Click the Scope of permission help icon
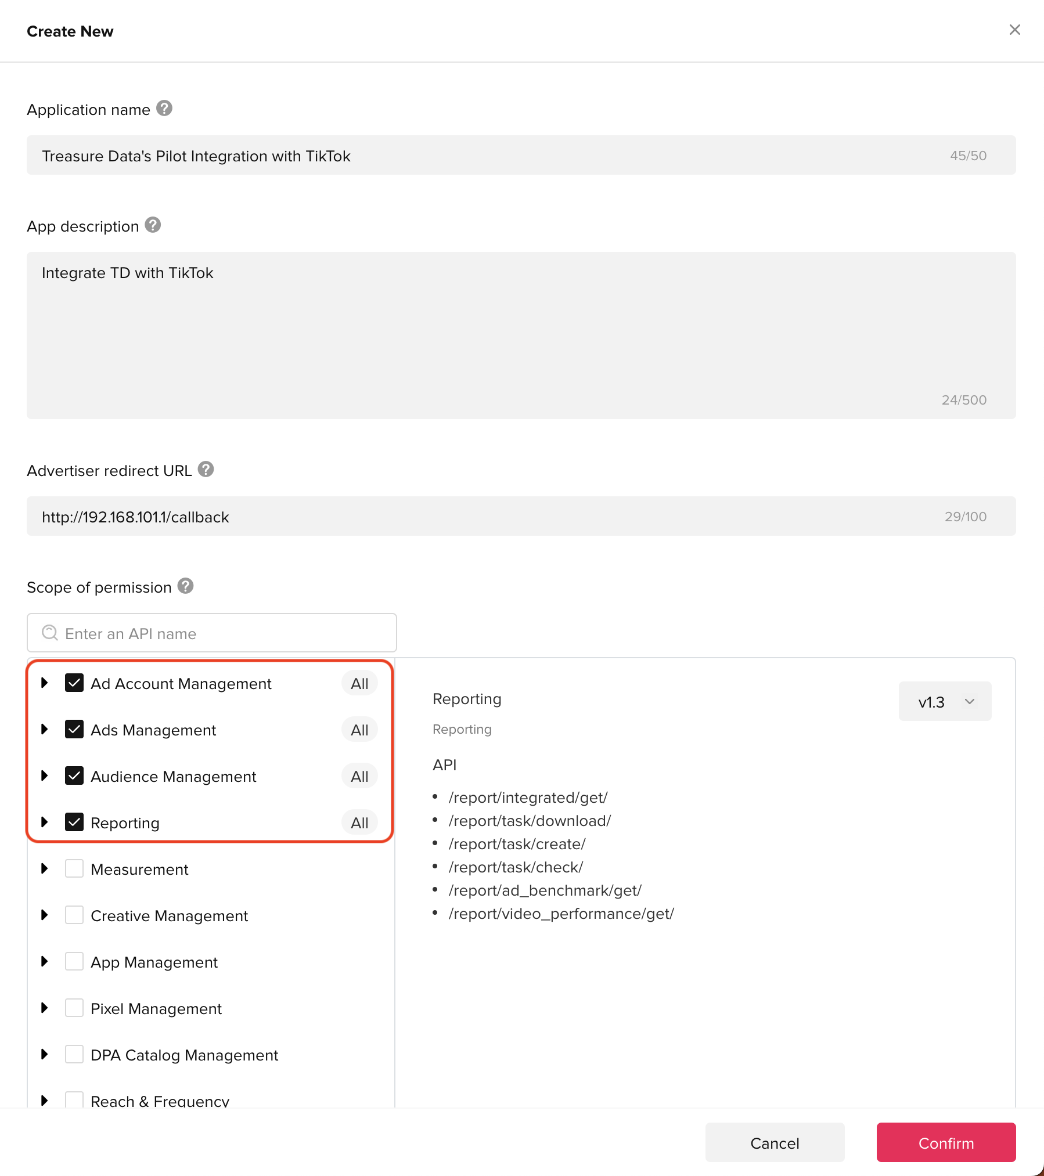The image size is (1044, 1176). coord(185,586)
